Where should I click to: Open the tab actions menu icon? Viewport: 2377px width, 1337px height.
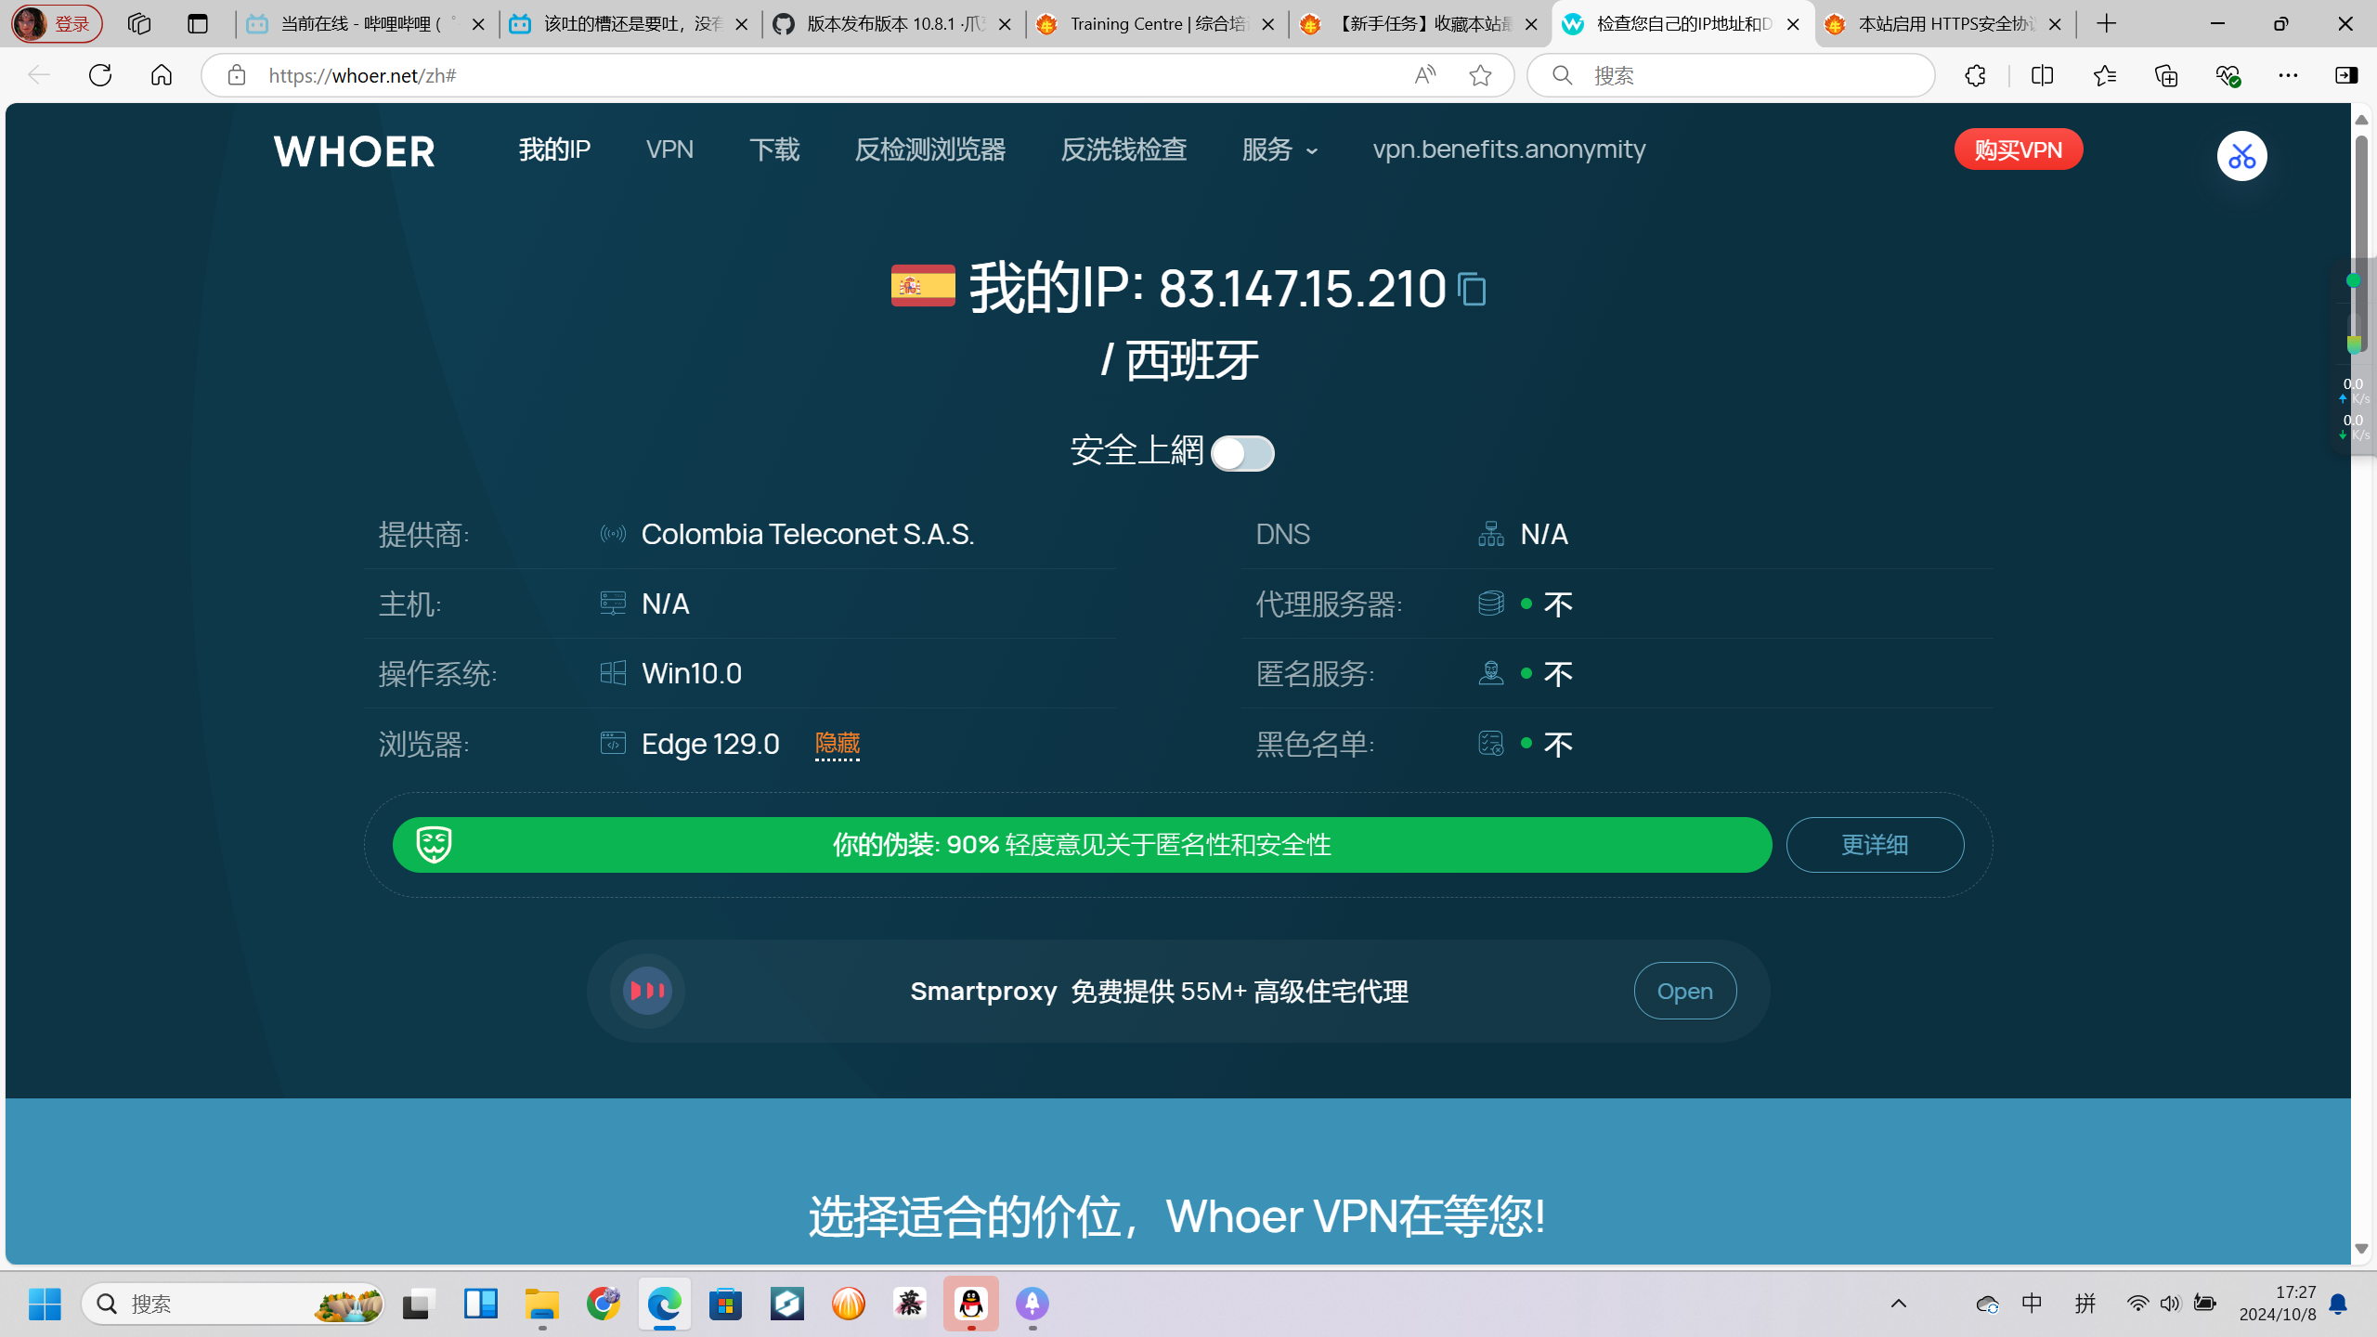(198, 24)
